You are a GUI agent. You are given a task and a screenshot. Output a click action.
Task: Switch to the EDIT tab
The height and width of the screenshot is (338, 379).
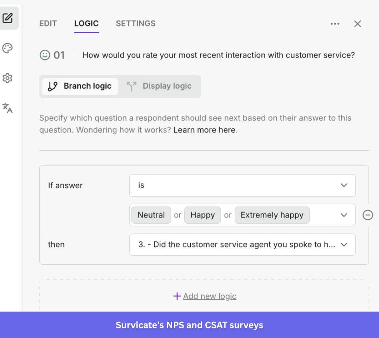[x=48, y=24]
